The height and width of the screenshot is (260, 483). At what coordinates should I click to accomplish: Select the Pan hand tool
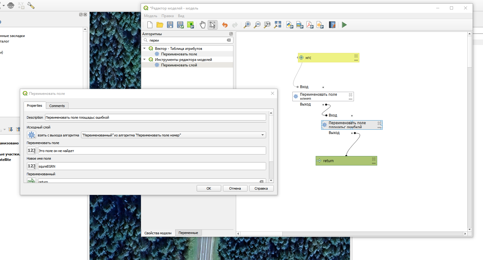pyautogui.click(x=202, y=25)
